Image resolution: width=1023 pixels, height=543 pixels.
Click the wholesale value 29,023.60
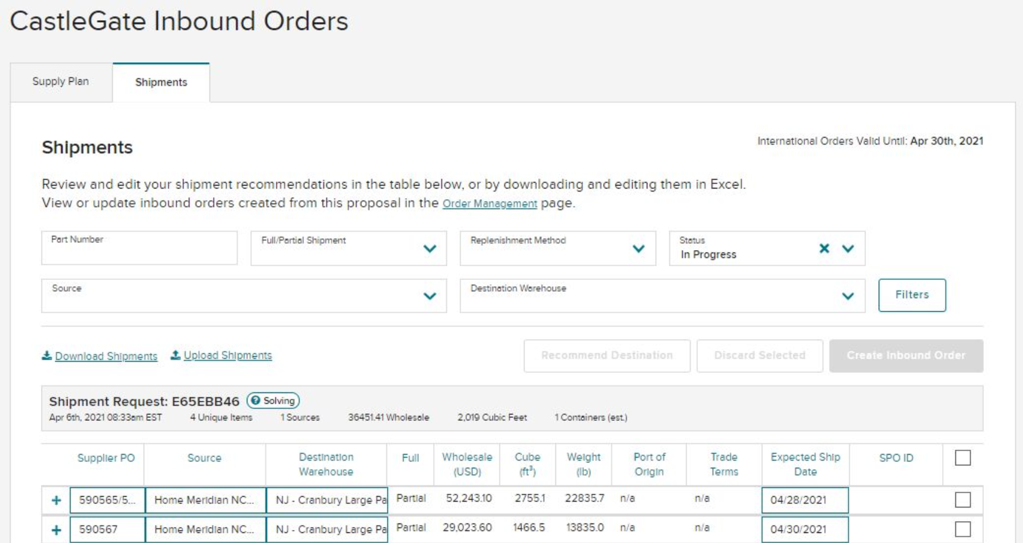coord(467,528)
